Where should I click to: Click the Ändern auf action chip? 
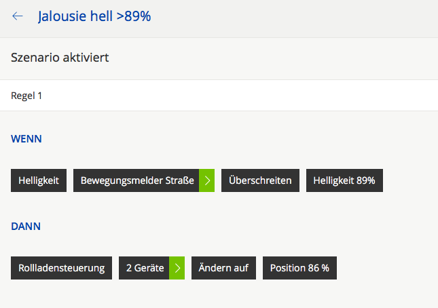click(x=223, y=268)
